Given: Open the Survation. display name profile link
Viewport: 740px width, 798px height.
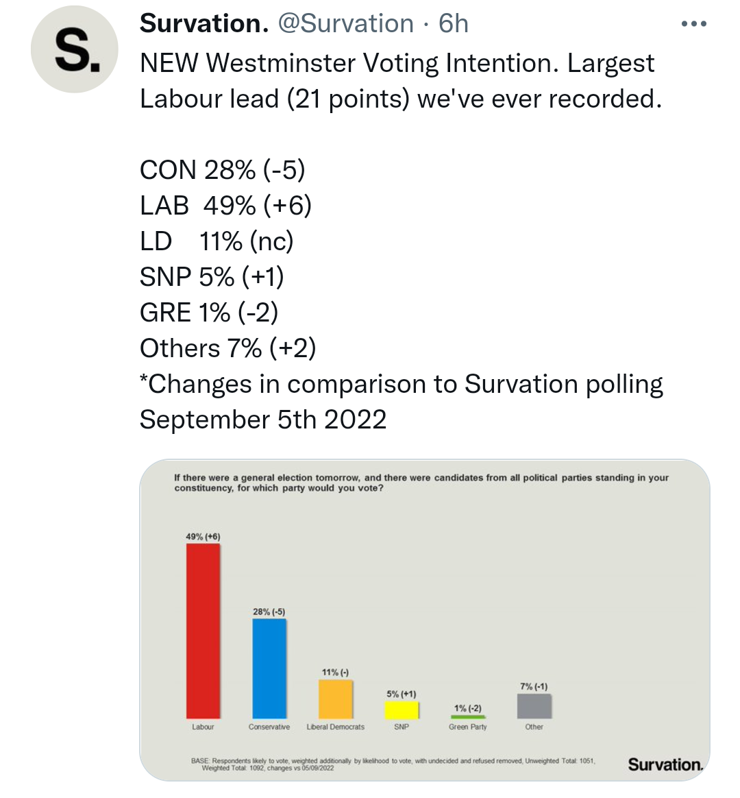Looking at the screenshot, I should click(203, 24).
